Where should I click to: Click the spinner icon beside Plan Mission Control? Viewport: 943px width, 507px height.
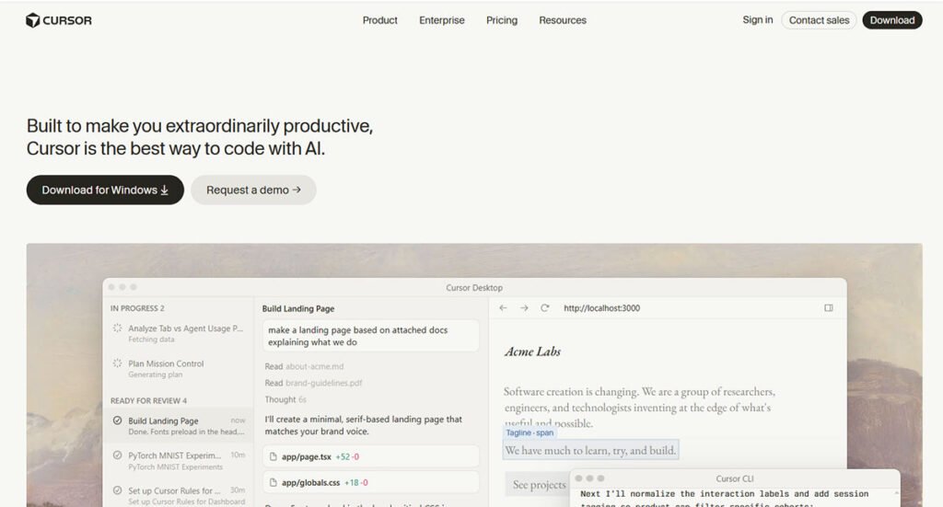(x=117, y=363)
